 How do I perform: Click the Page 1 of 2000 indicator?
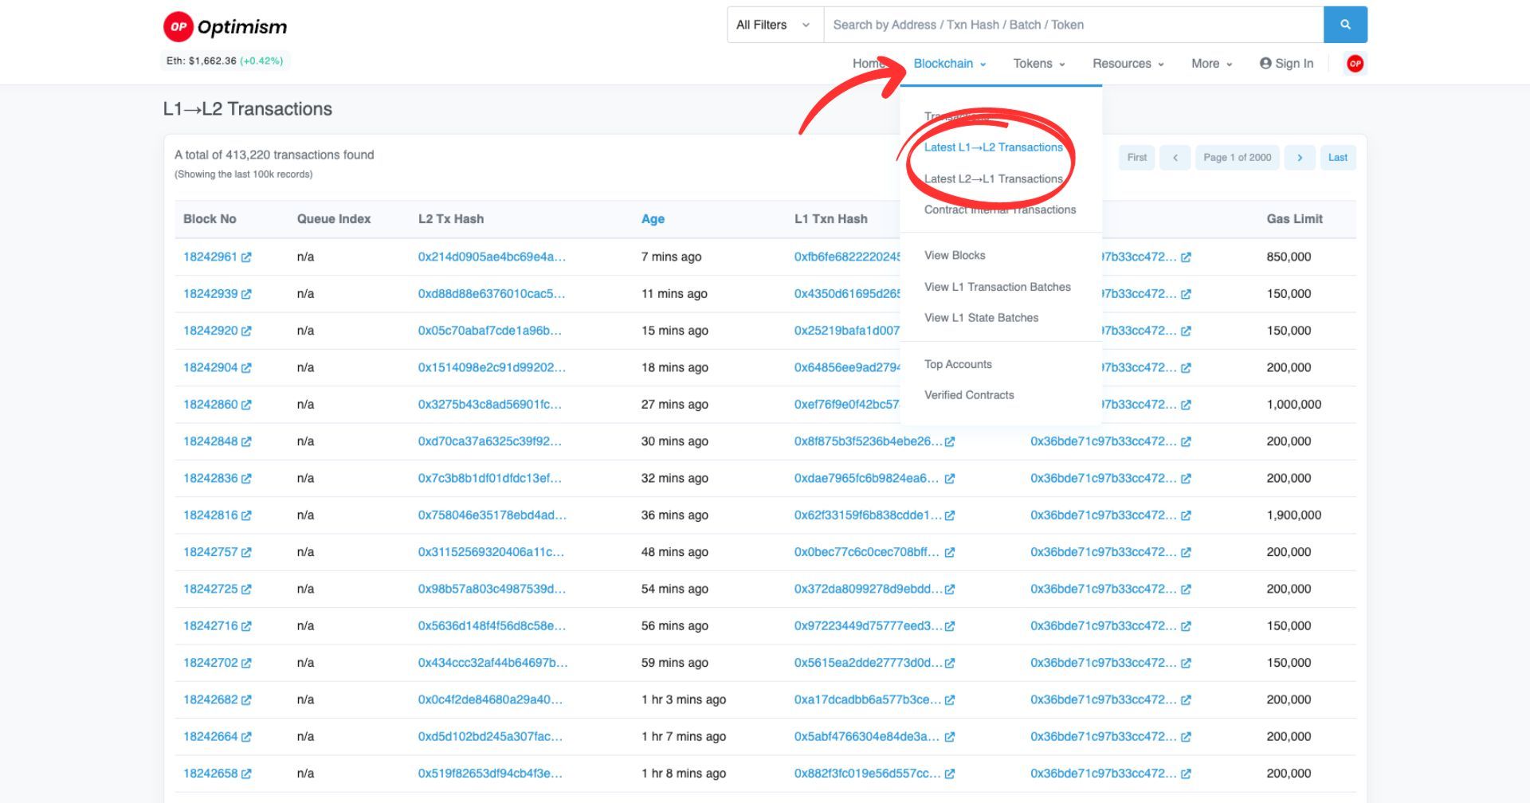pos(1238,158)
